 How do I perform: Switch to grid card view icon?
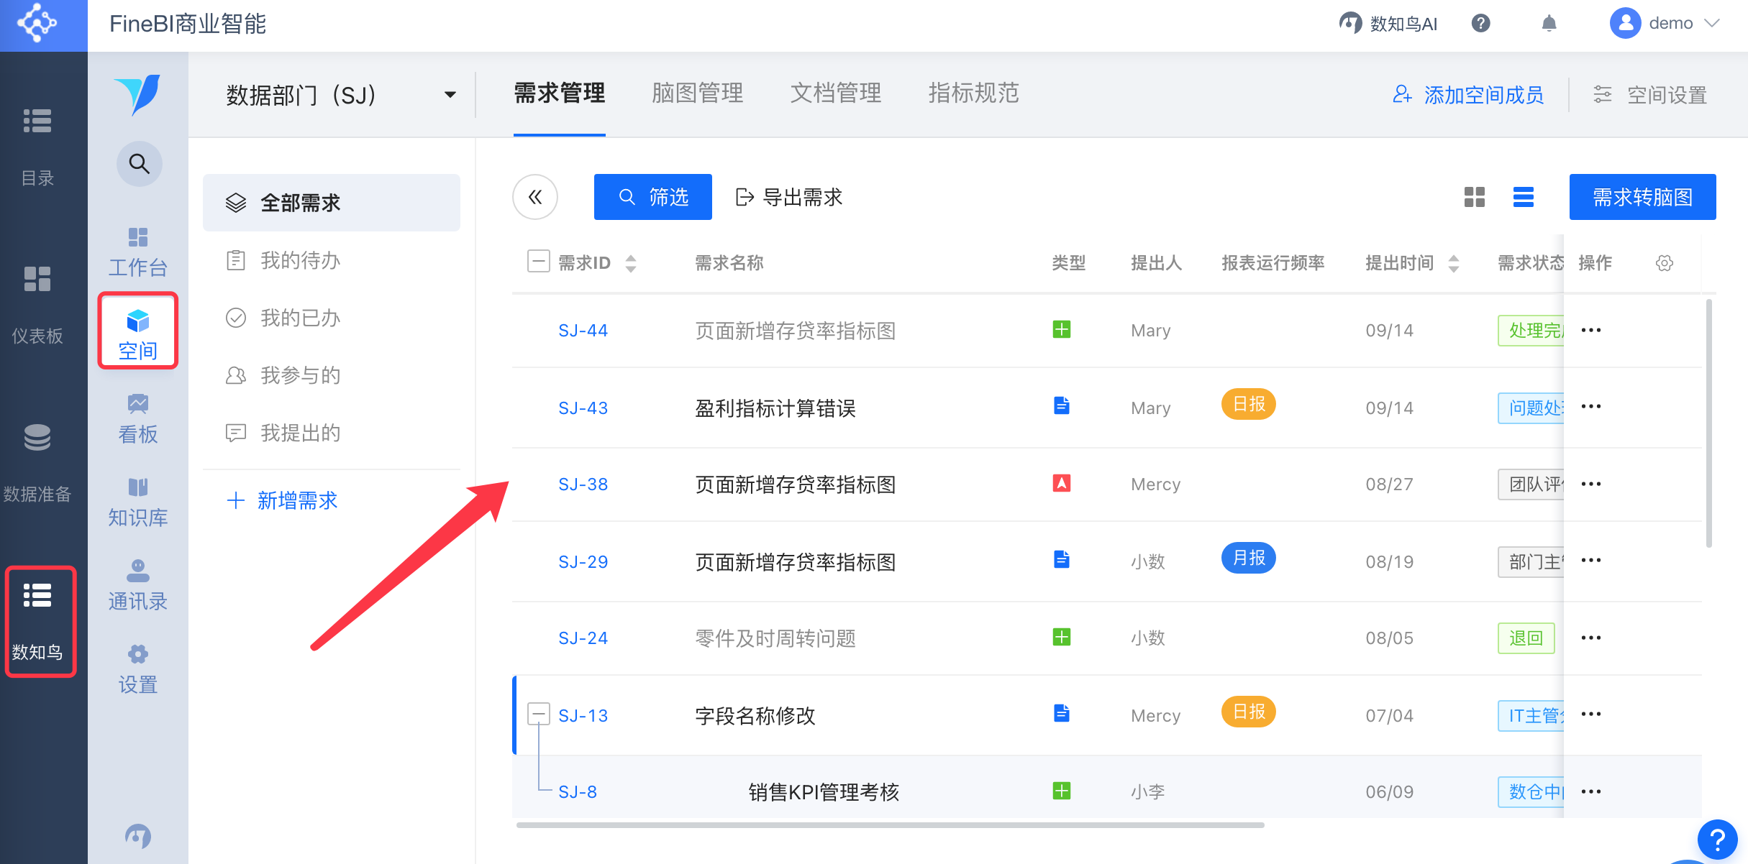coord(1474,197)
